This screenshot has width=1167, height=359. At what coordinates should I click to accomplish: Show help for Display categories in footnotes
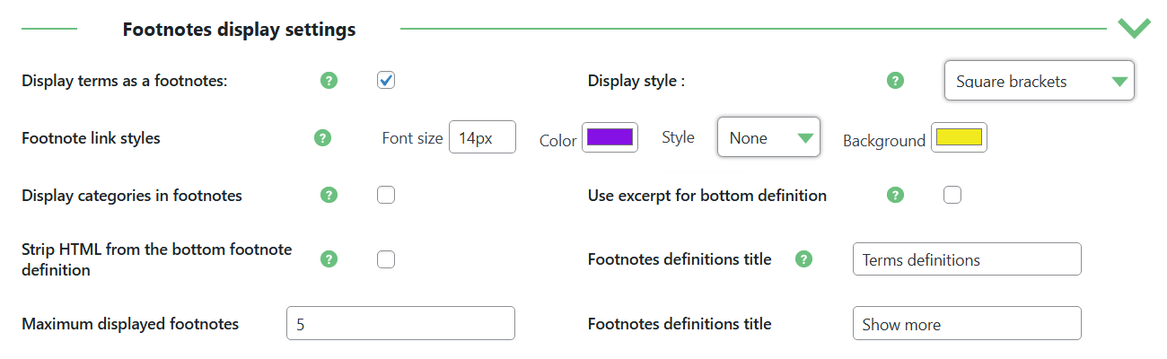[x=329, y=195]
